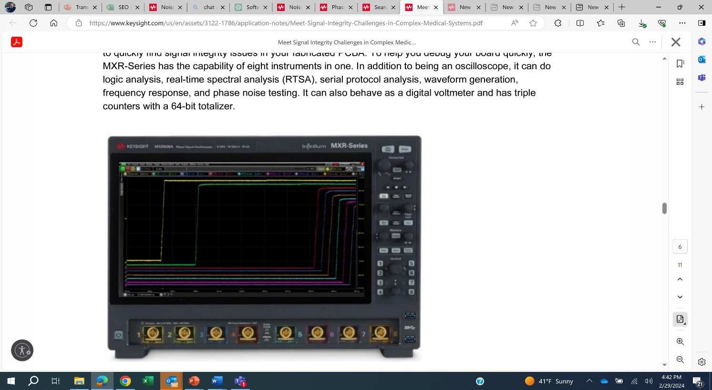Screen dimensions: 712x390
Task: Open the PDF search magnifier
Action: coord(636,42)
